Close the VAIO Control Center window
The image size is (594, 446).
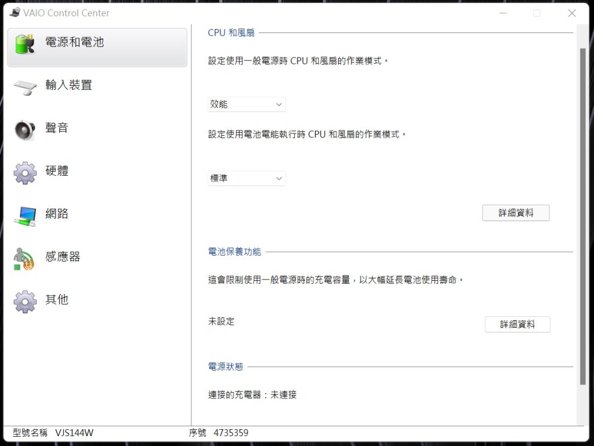571,13
